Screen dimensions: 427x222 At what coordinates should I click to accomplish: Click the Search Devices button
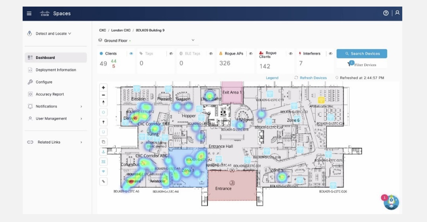click(x=362, y=54)
